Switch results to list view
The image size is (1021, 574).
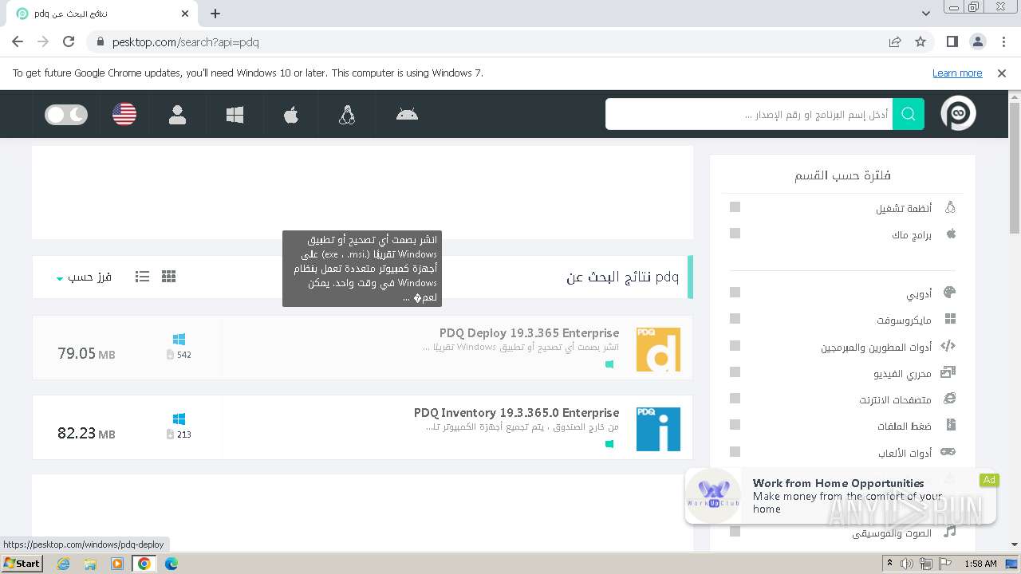tap(142, 277)
